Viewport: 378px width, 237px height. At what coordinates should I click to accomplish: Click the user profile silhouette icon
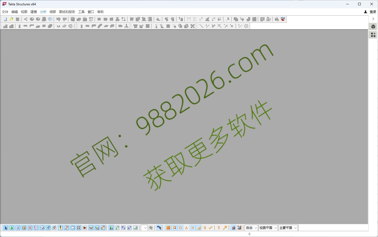click(x=366, y=12)
